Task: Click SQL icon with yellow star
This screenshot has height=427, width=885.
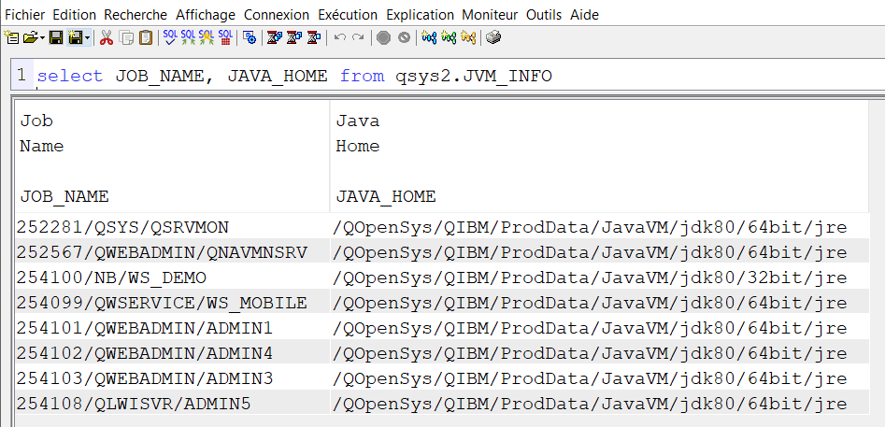Action: (207, 37)
